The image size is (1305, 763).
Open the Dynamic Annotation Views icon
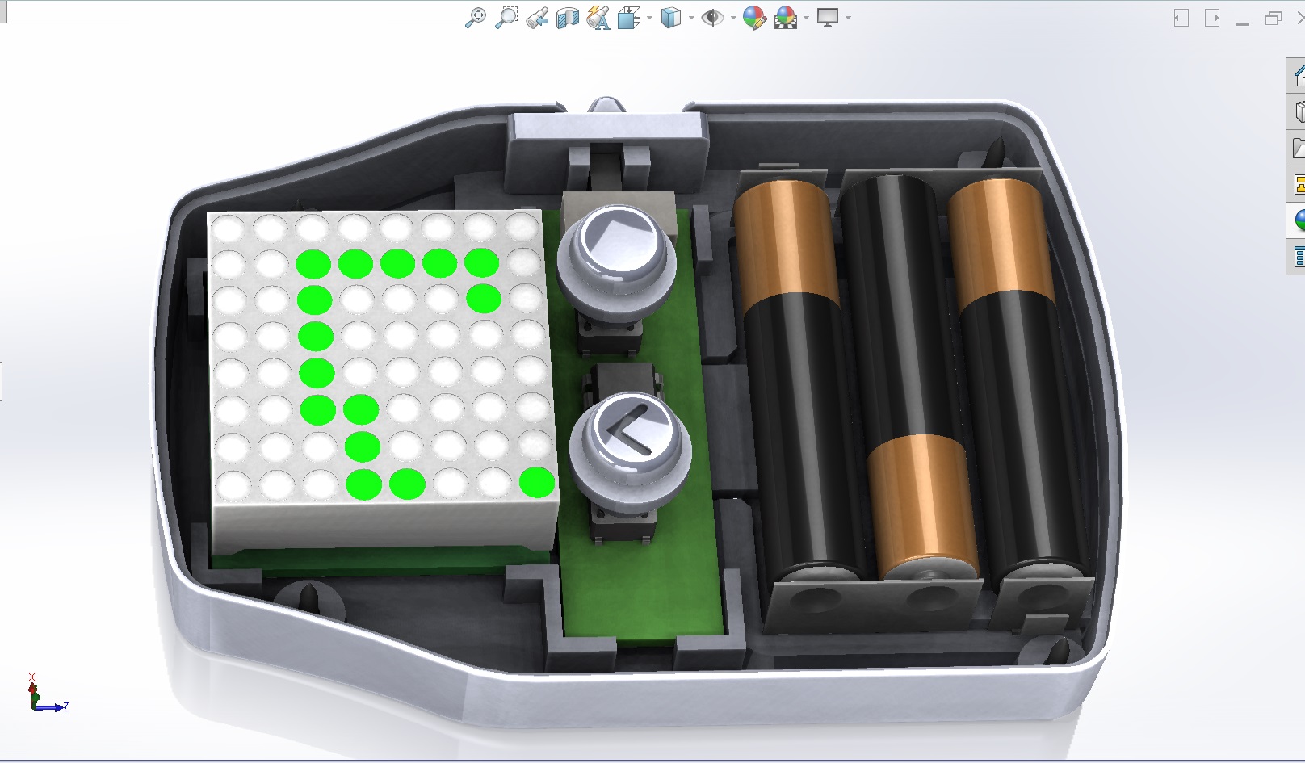pyautogui.click(x=598, y=18)
